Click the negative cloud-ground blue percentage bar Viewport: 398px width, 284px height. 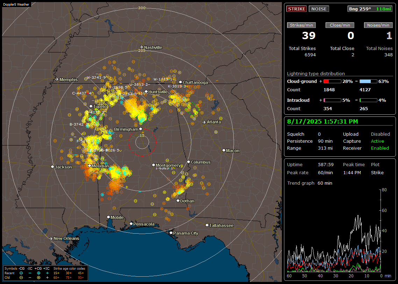[368, 81]
